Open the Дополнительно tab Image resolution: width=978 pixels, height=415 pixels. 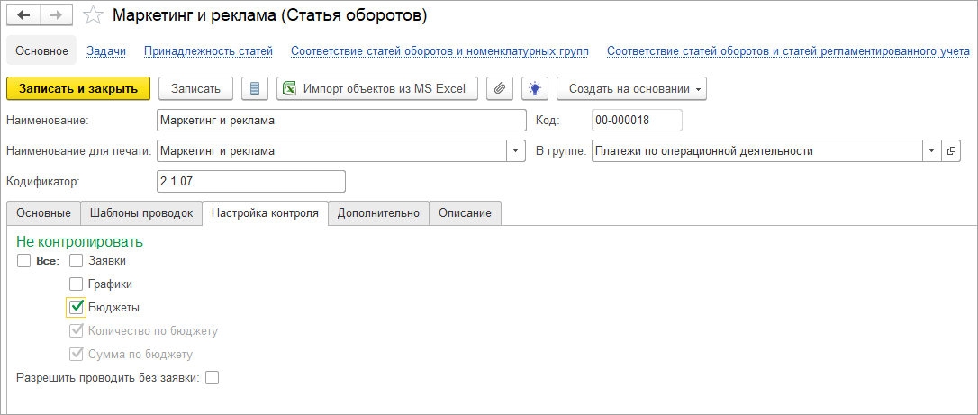click(378, 213)
